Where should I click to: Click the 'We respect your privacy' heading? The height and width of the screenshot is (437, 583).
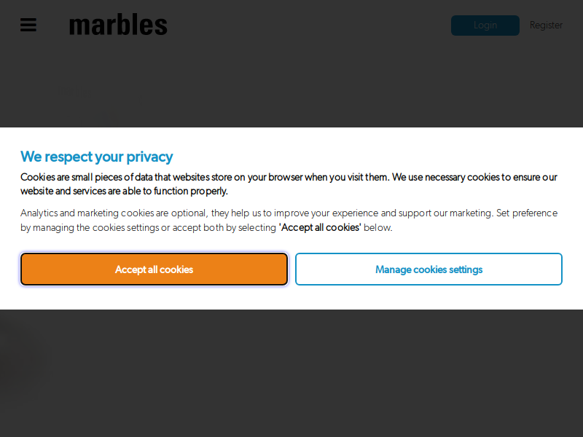[97, 157]
